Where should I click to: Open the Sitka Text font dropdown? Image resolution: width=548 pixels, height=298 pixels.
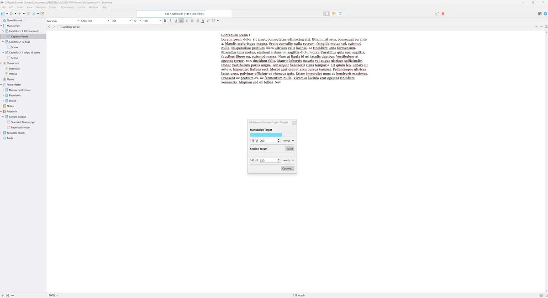pos(95,21)
